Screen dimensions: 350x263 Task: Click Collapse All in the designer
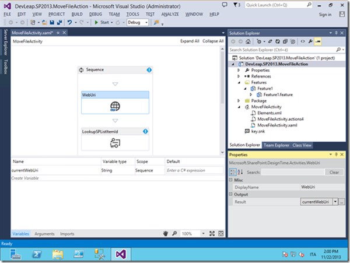tap(213, 41)
